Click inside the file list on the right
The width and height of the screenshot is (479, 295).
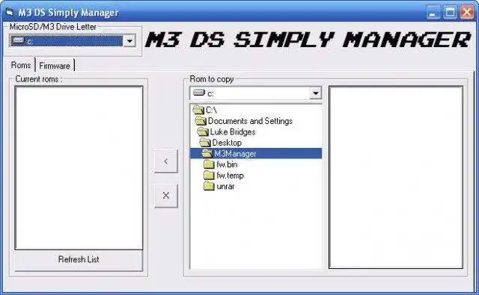tap(396, 177)
